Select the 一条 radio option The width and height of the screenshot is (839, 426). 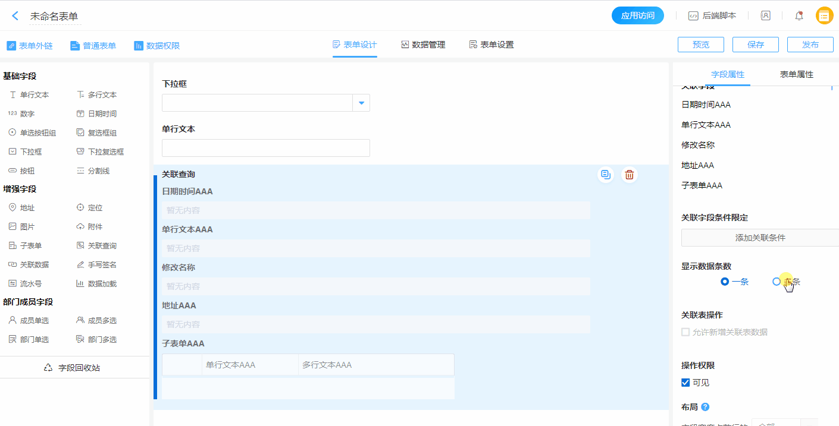pos(725,282)
